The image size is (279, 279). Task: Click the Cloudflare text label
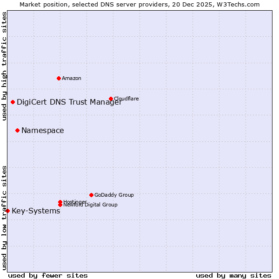[126, 99]
